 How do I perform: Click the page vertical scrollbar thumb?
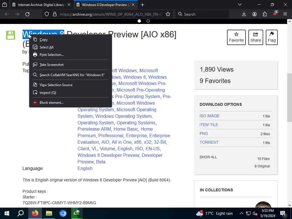point(289,98)
